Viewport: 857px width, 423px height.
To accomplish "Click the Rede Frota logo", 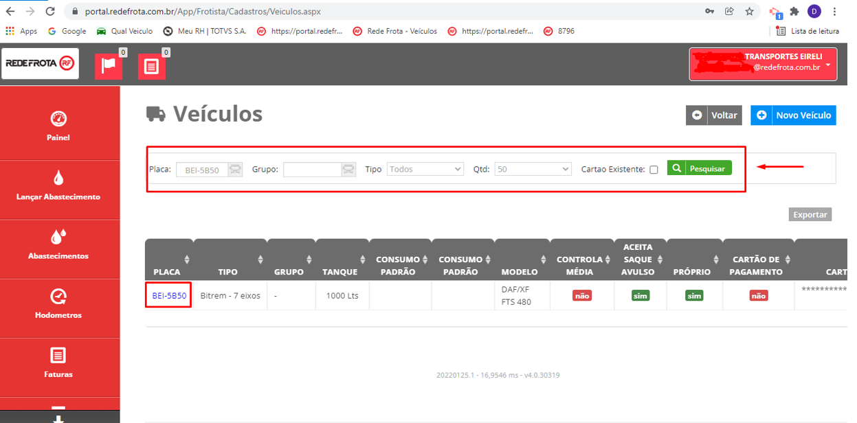I will tap(40, 63).
